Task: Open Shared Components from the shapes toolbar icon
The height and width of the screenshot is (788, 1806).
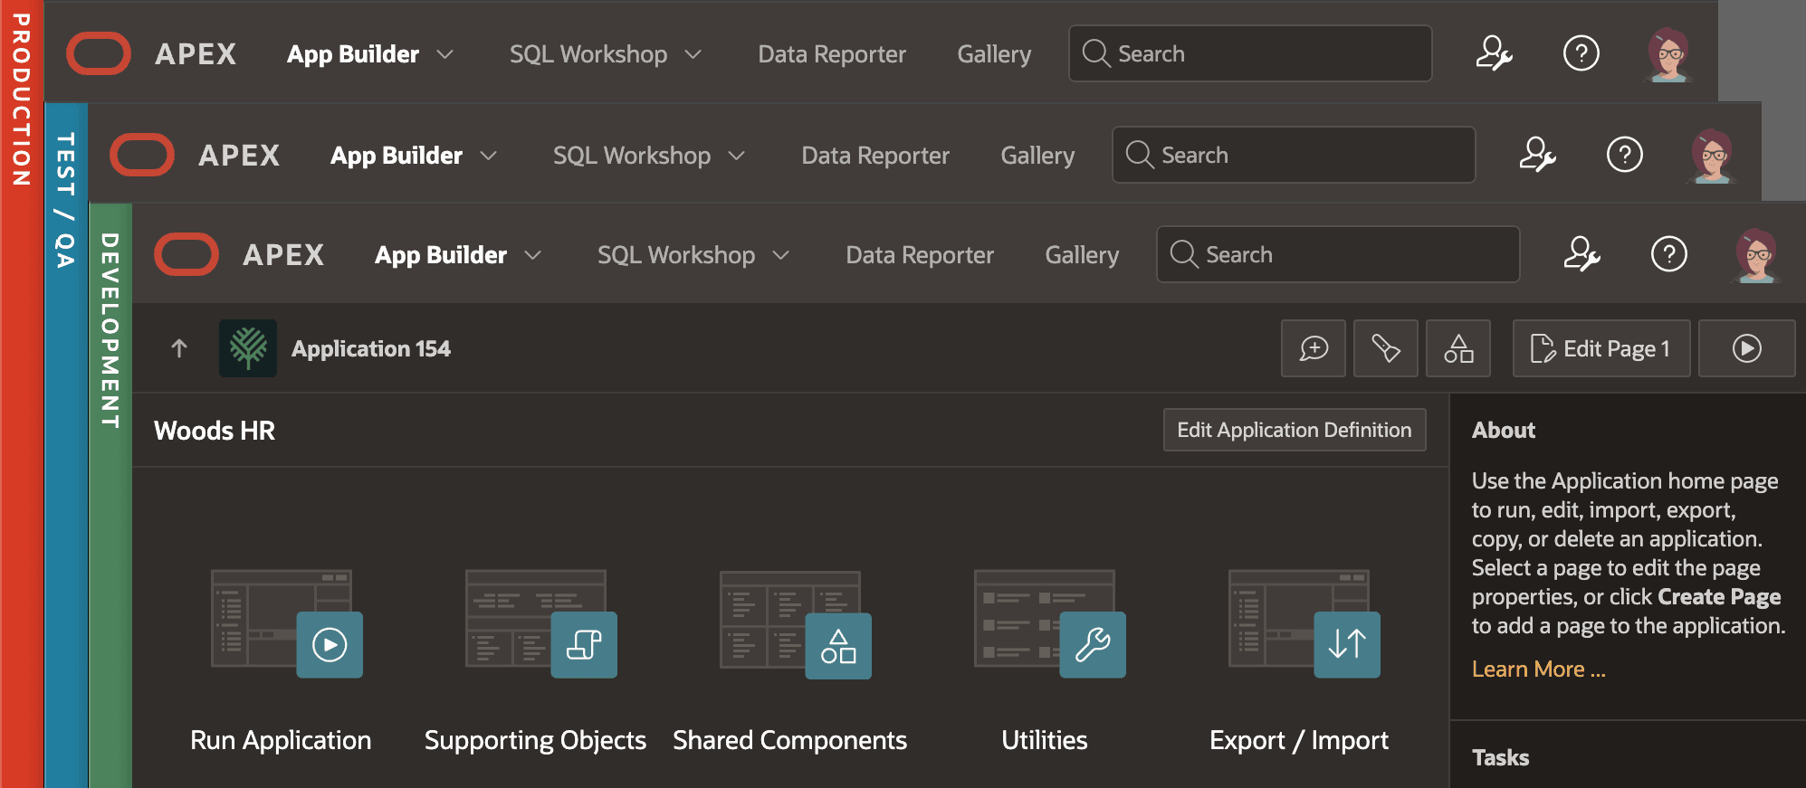Action: coord(1458,348)
